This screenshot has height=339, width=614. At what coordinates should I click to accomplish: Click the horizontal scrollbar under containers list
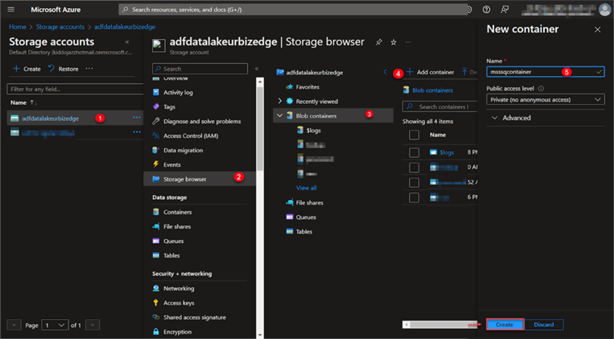click(437, 325)
